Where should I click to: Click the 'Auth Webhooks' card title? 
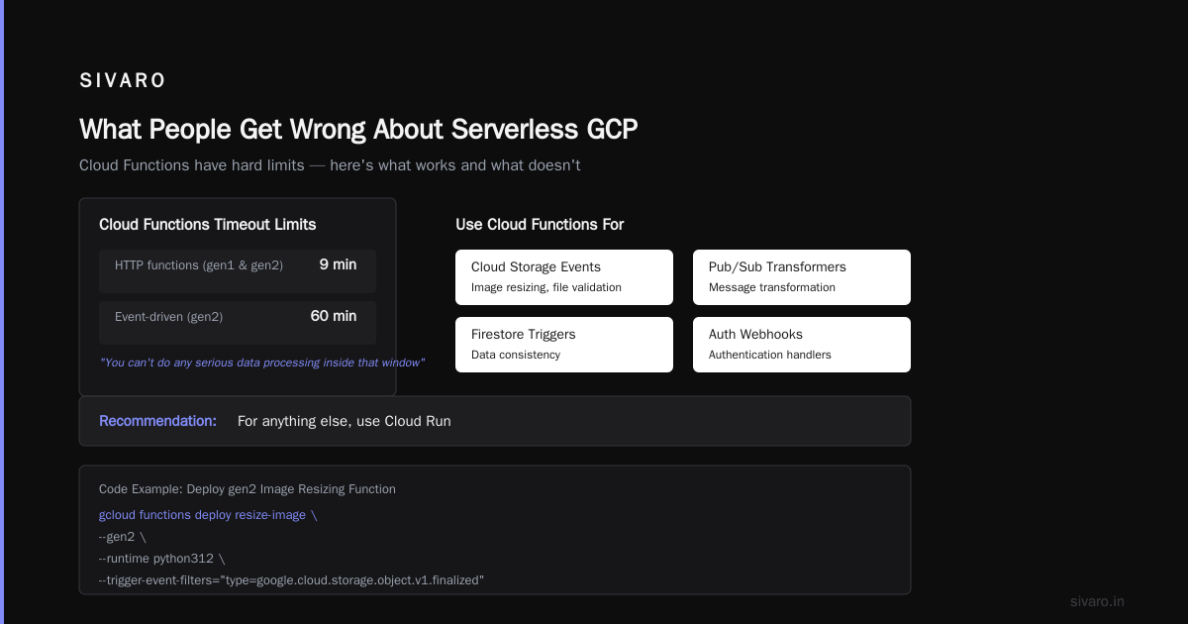tap(755, 335)
